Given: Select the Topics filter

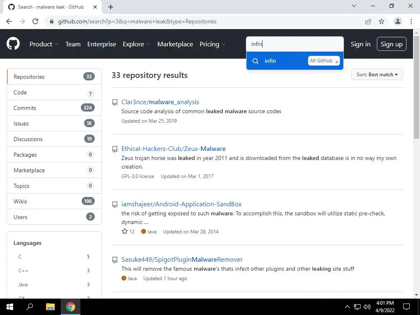Looking at the screenshot, I should point(54,186).
